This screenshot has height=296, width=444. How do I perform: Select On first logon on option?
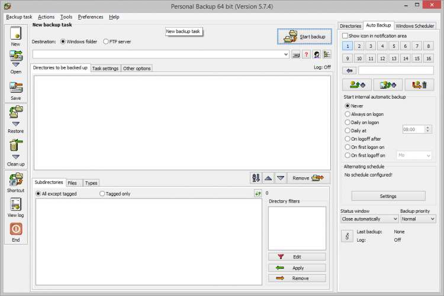(365, 147)
